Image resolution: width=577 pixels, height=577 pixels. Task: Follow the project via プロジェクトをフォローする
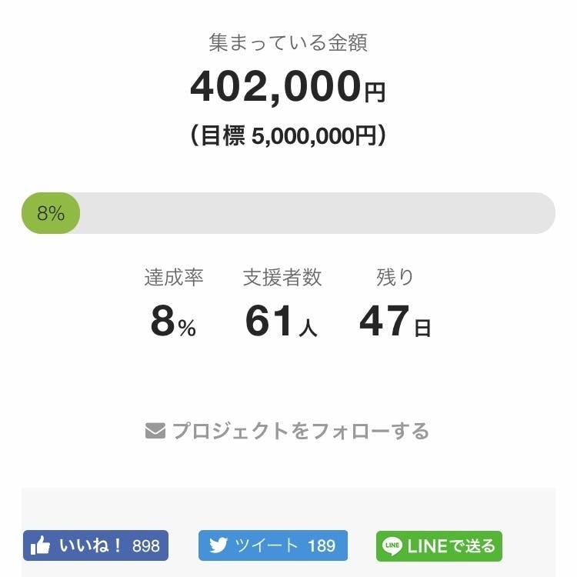[x=299, y=431]
